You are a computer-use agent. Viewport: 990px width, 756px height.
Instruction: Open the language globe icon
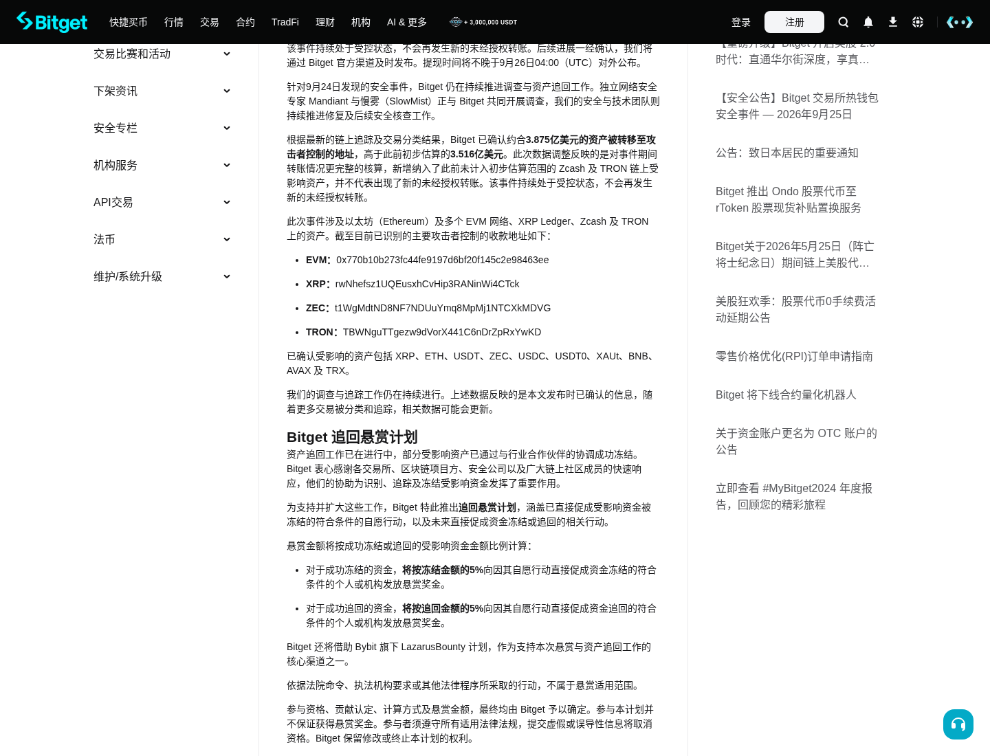tap(918, 22)
